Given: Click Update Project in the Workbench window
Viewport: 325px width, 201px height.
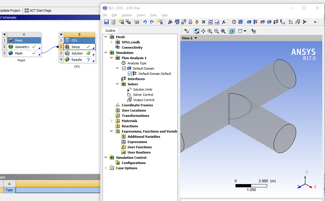Looking at the screenshot, I should click(10, 10).
